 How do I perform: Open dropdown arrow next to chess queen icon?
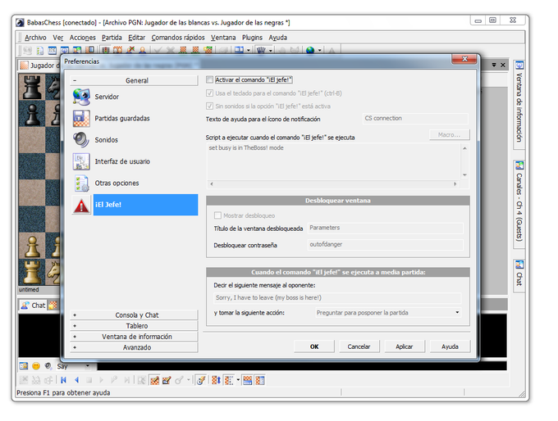271,51
